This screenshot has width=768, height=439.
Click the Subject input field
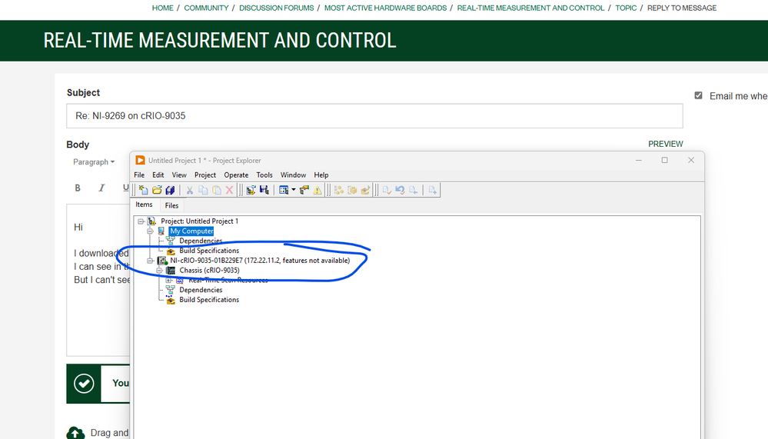[374, 116]
